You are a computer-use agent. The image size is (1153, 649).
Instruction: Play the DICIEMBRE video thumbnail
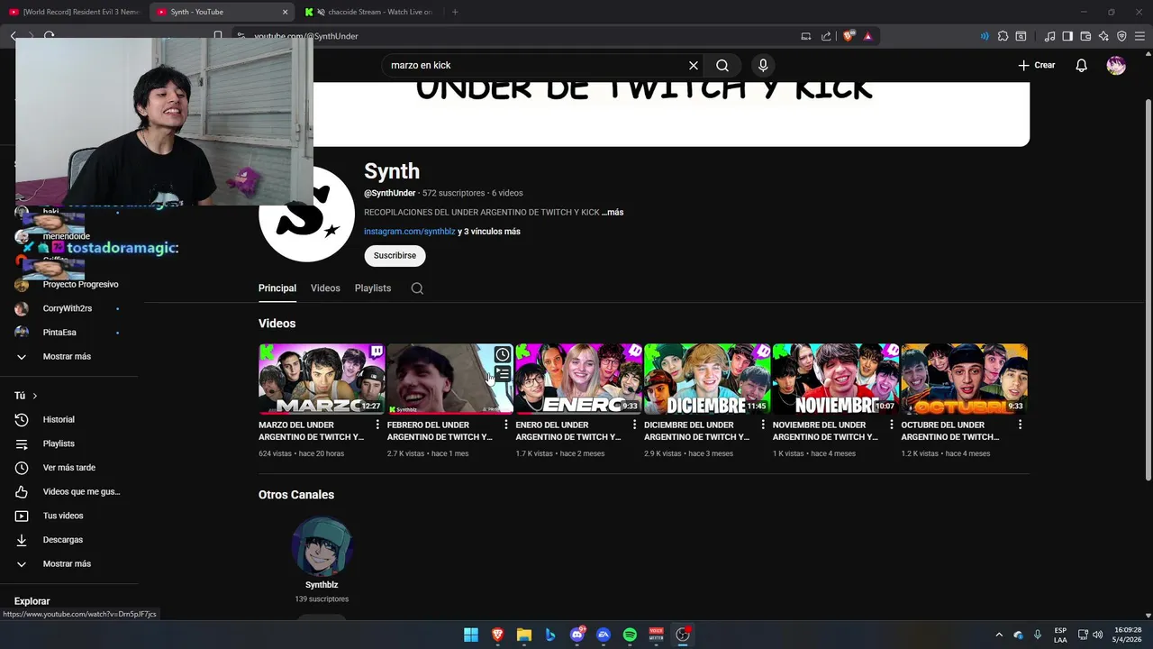[x=707, y=379]
